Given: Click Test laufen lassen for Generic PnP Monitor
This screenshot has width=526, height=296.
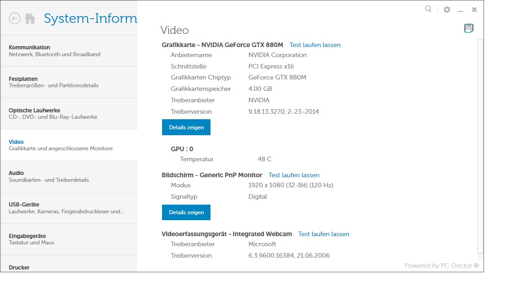Looking at the screenshot, I should point(294,175).
